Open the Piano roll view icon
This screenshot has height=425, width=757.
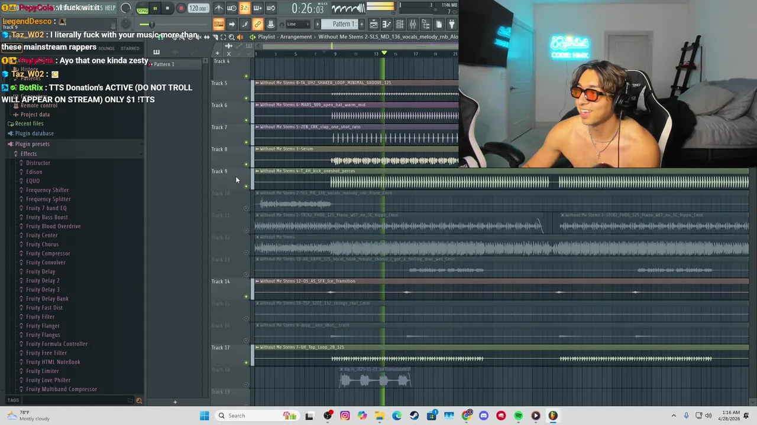(387, 24)
